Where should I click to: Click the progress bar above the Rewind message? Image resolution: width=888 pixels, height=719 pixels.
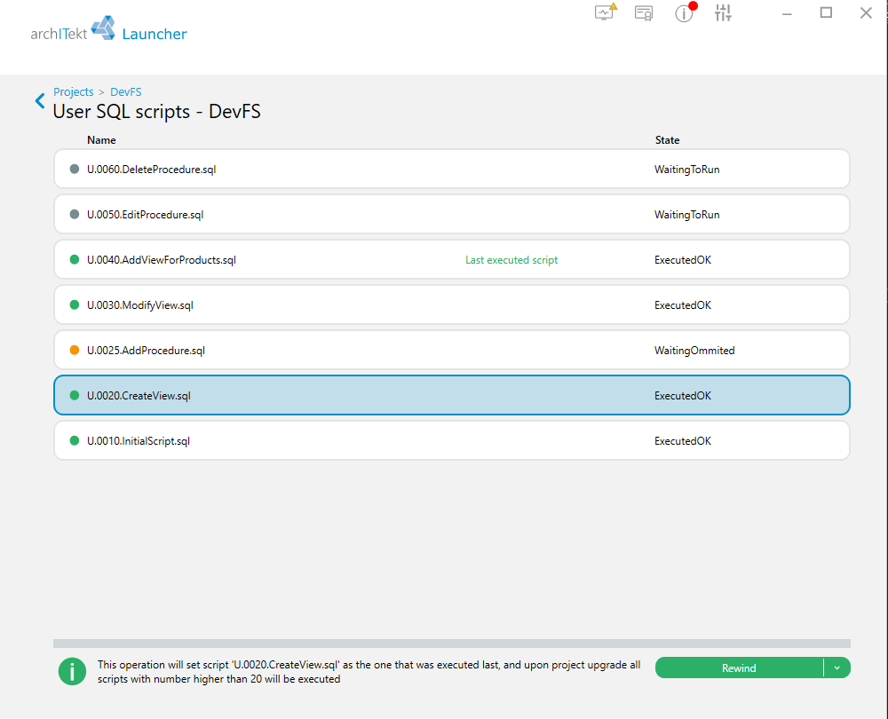tap(452, 644)
